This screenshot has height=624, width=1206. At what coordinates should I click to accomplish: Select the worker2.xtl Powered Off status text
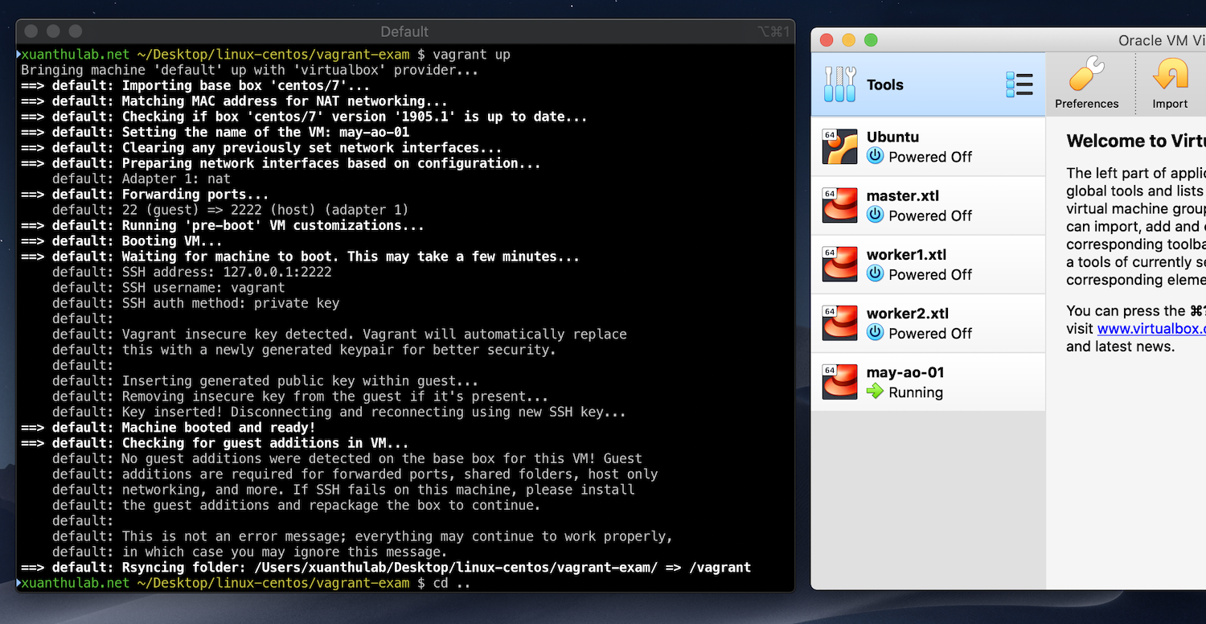point(930,333)
